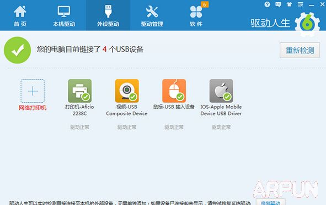The height and width of the screenshot is (205, 326).
Task: Click the 修复驱动 button at bottom
Action: pos(270,202)
